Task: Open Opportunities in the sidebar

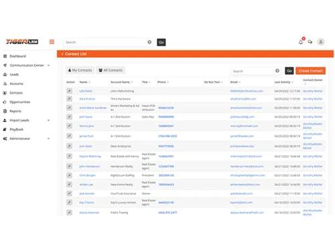Action: [x=19, y=102]
